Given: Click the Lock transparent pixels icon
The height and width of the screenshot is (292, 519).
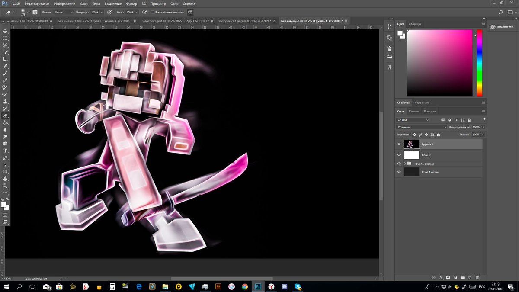Looking at the screenshot, I should [414, 135].
